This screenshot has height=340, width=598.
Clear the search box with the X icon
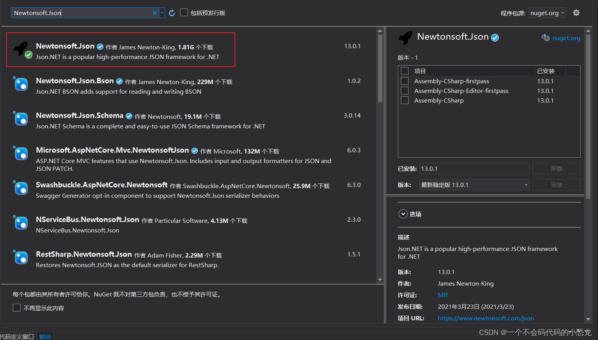tap(155, 13)
